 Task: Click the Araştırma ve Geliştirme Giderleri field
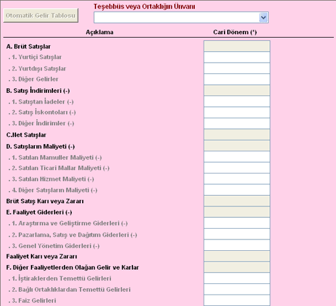[x=237, y=223]
